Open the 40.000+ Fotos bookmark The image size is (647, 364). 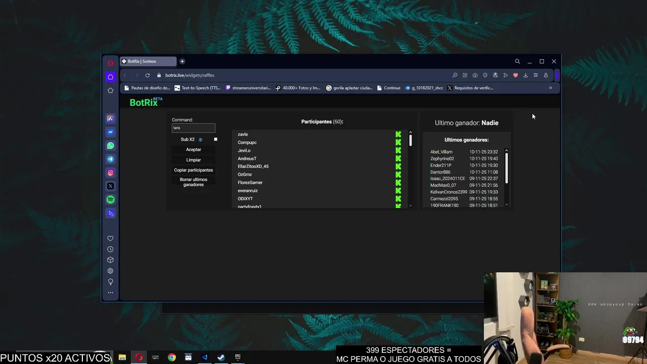click(x=298, y=88)
